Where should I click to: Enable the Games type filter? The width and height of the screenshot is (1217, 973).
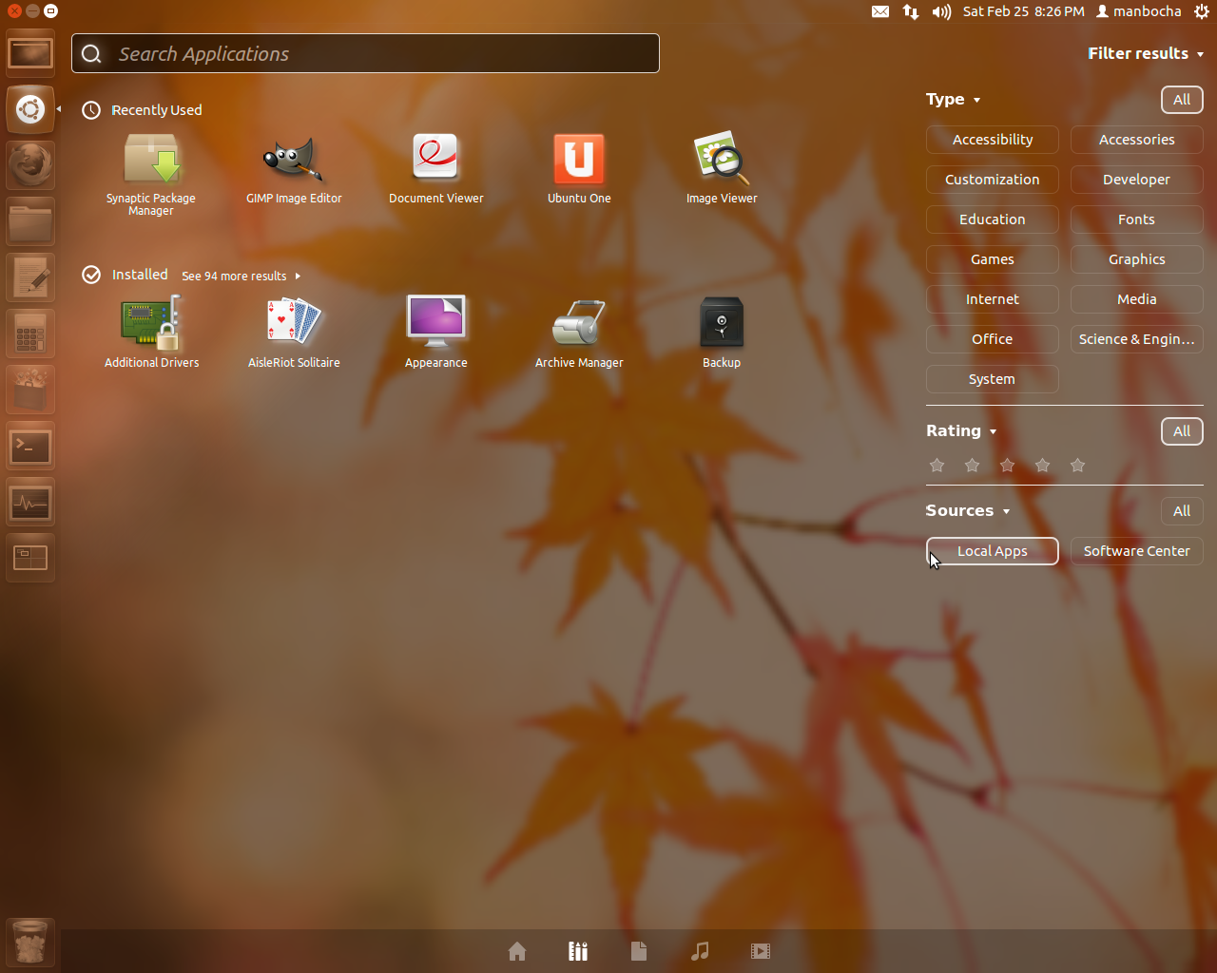pyautogui.click(x=992, y=259)
